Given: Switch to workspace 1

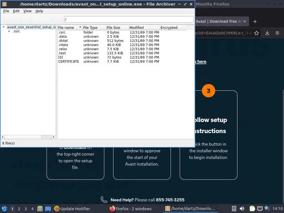Looking at the screenshot, I should (12, 209).
